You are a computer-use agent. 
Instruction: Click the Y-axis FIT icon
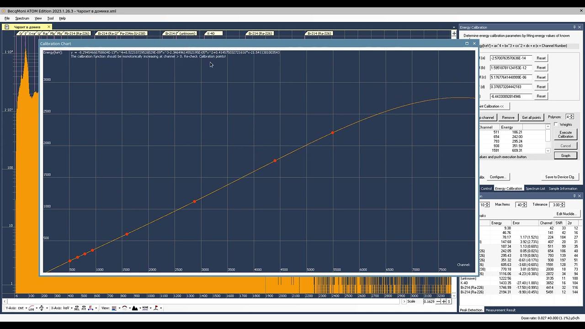(42, 308)
